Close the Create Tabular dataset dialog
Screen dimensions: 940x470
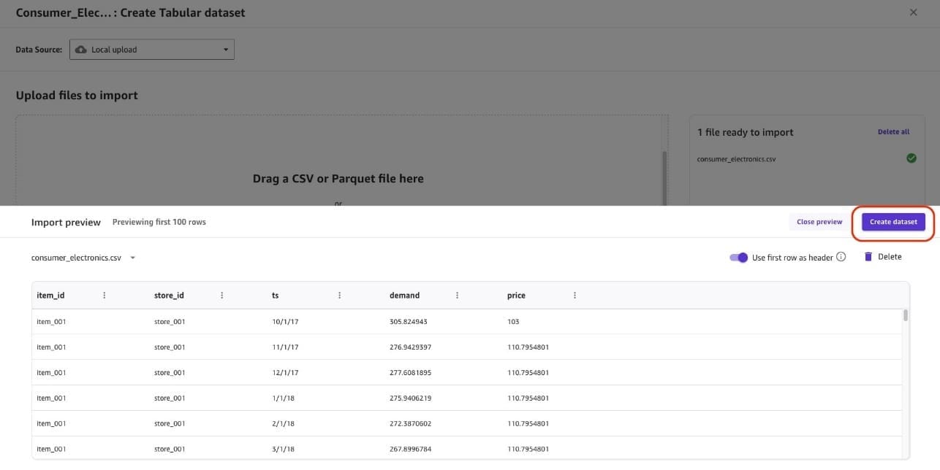[x=913, y=12]
